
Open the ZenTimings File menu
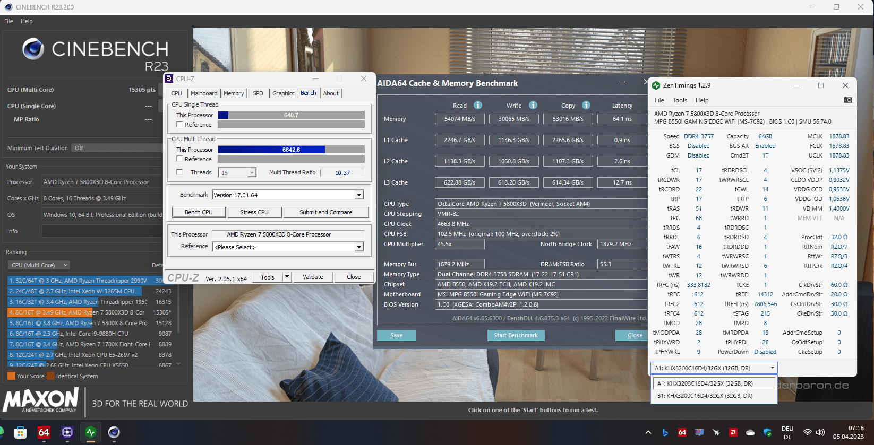(x=659, y=100)
